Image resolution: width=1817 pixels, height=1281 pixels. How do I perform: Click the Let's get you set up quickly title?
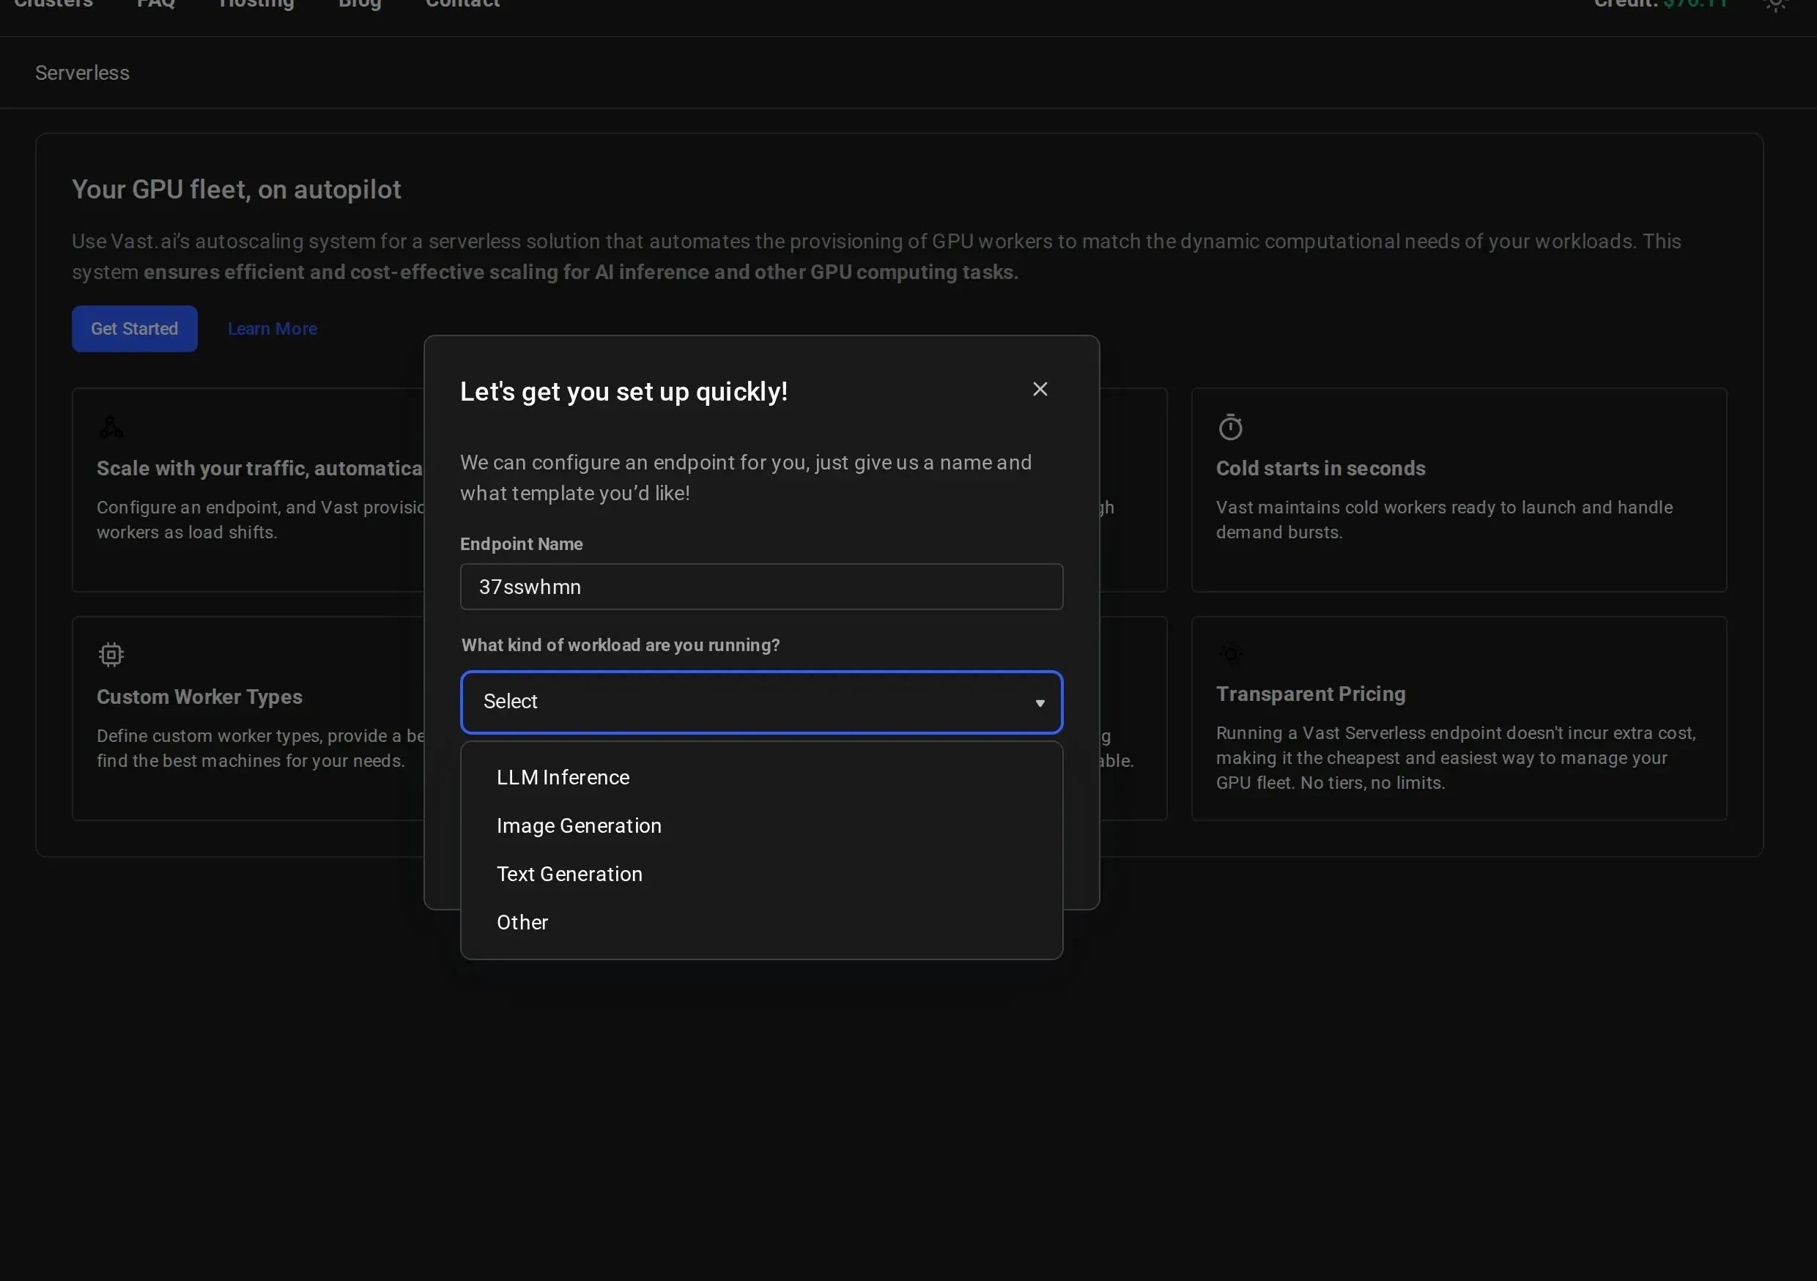[x=623, y=392]
